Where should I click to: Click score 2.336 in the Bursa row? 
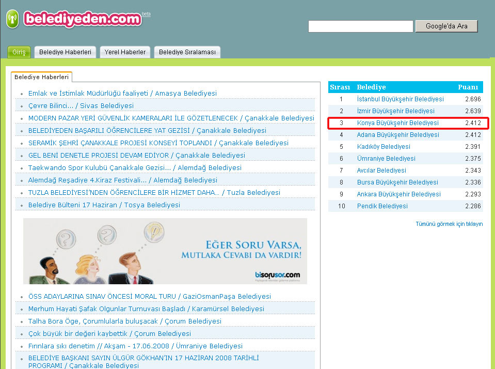coord(473,182)
